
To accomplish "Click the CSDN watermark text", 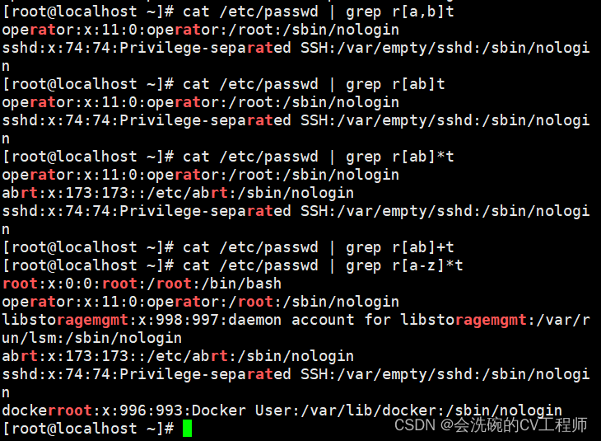I will click(491, 425).
